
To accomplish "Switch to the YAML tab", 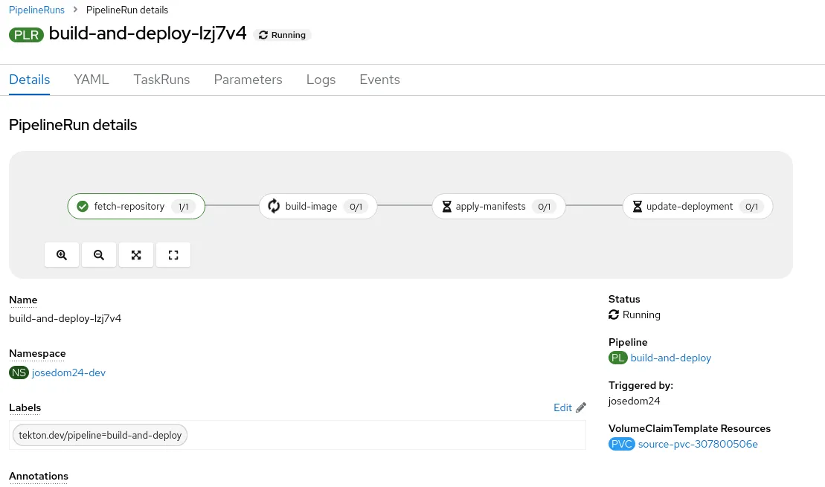I will (92, 80).
